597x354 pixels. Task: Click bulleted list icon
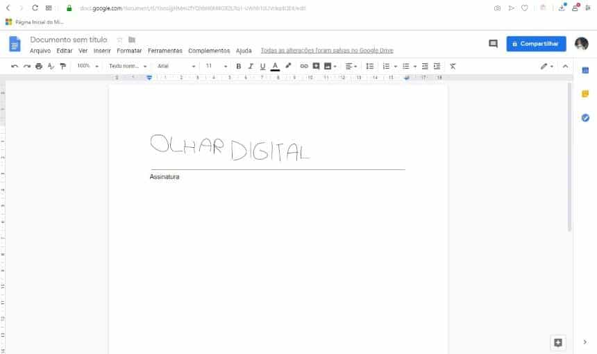coord(406,66)
